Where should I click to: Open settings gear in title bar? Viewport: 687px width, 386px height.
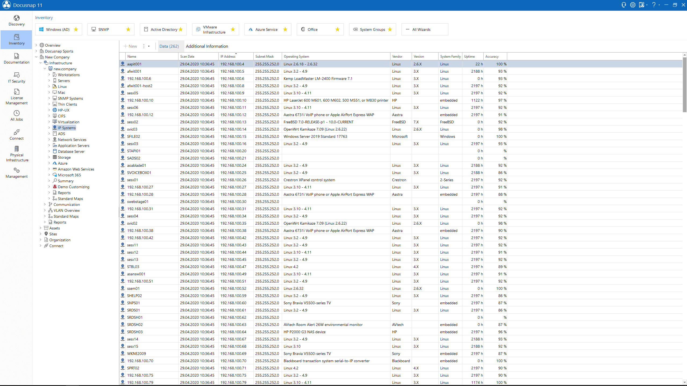click(x=633, y=5)
